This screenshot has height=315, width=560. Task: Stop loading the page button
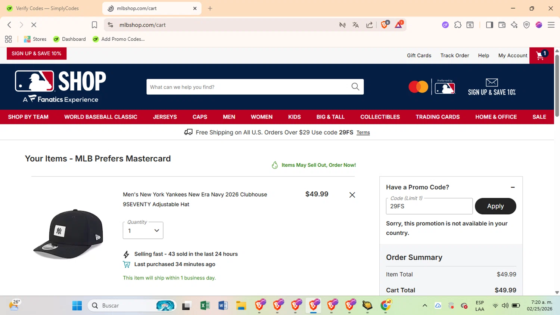click(x=34, y=25)
